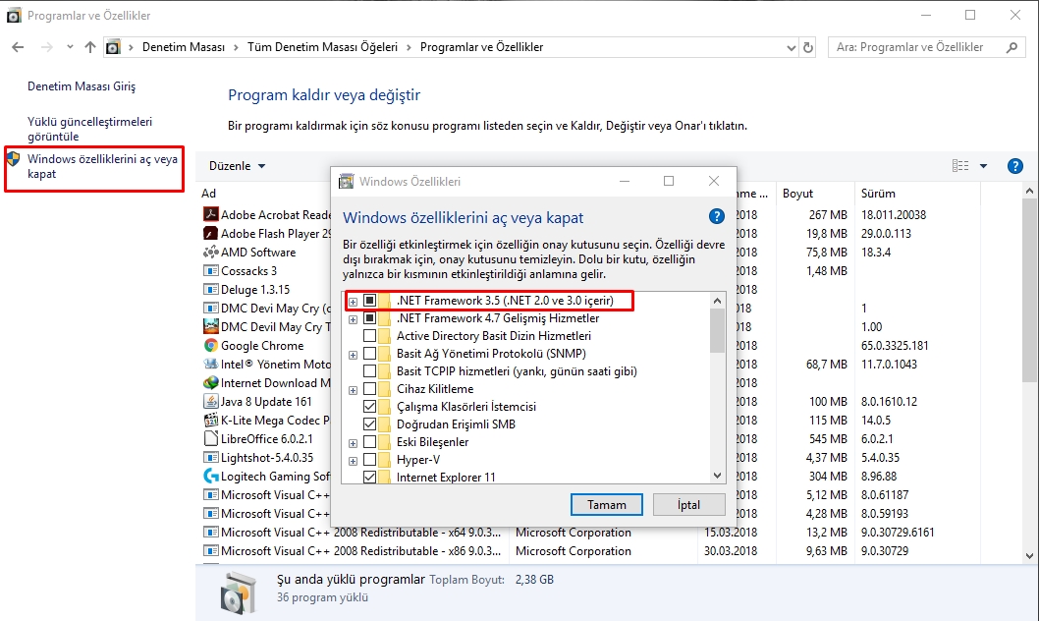Image resolution: width=1039 pixels, height=621 pixels.
Task: Sort by the Ad column header
Action: tap(209, 194)
